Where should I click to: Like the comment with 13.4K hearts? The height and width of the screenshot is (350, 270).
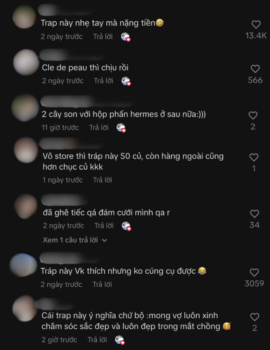coord(256,25)
